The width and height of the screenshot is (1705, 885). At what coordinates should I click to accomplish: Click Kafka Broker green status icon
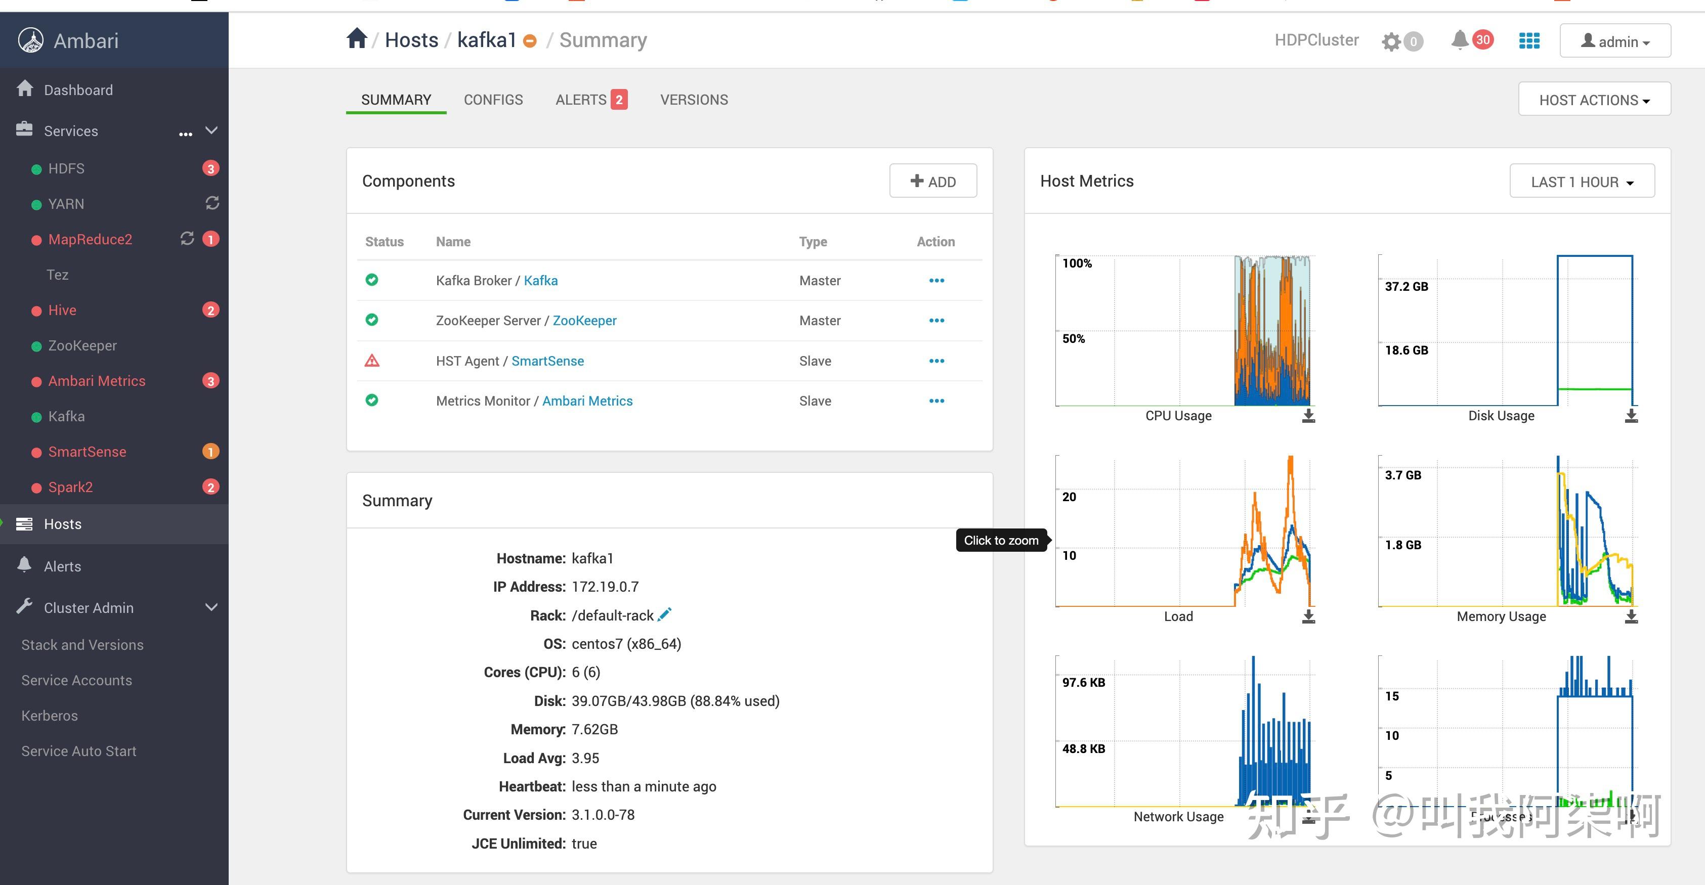pyautogui.click(x=372, y=280)
